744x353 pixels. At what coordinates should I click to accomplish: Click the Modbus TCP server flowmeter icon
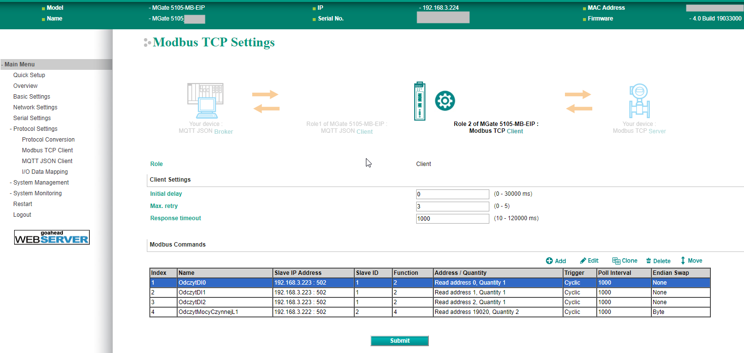click(639, 101)
